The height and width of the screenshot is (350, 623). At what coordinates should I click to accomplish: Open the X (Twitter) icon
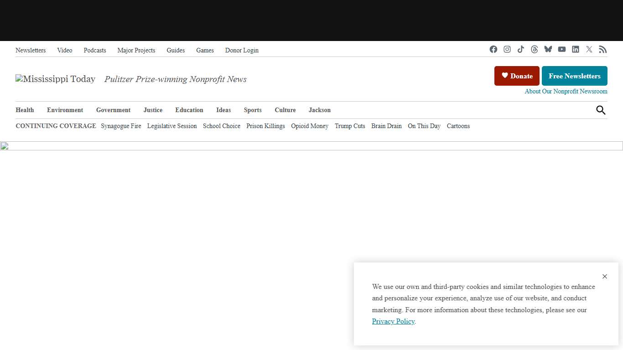(589, 49)
